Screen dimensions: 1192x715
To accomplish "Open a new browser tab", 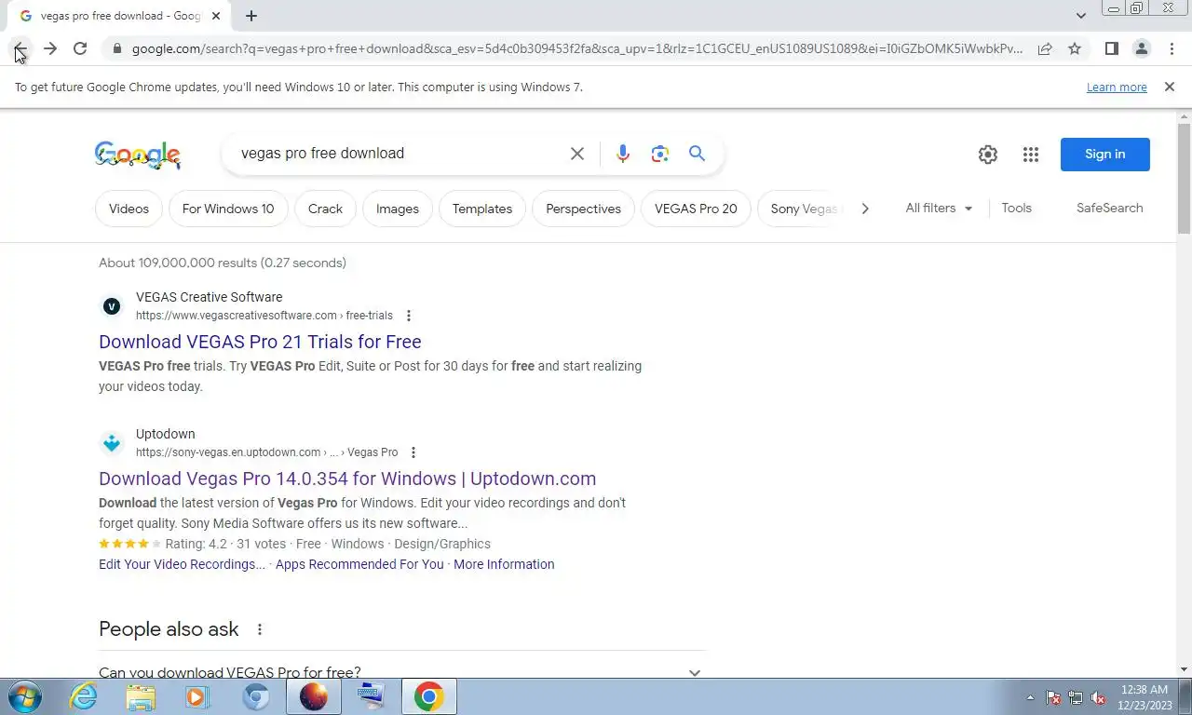I will point(251,16).
